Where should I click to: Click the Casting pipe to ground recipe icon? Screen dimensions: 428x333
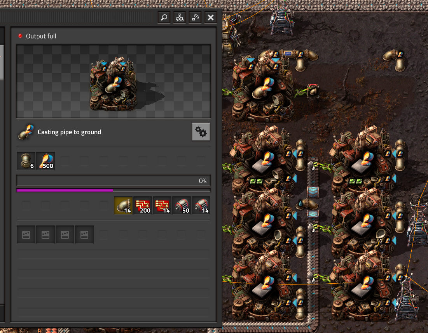click(25, 132)
